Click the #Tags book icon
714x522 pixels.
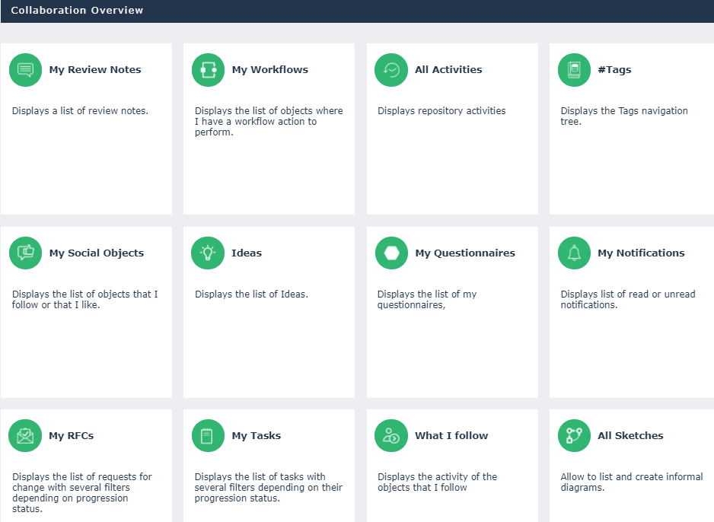(x=574, y=70)
